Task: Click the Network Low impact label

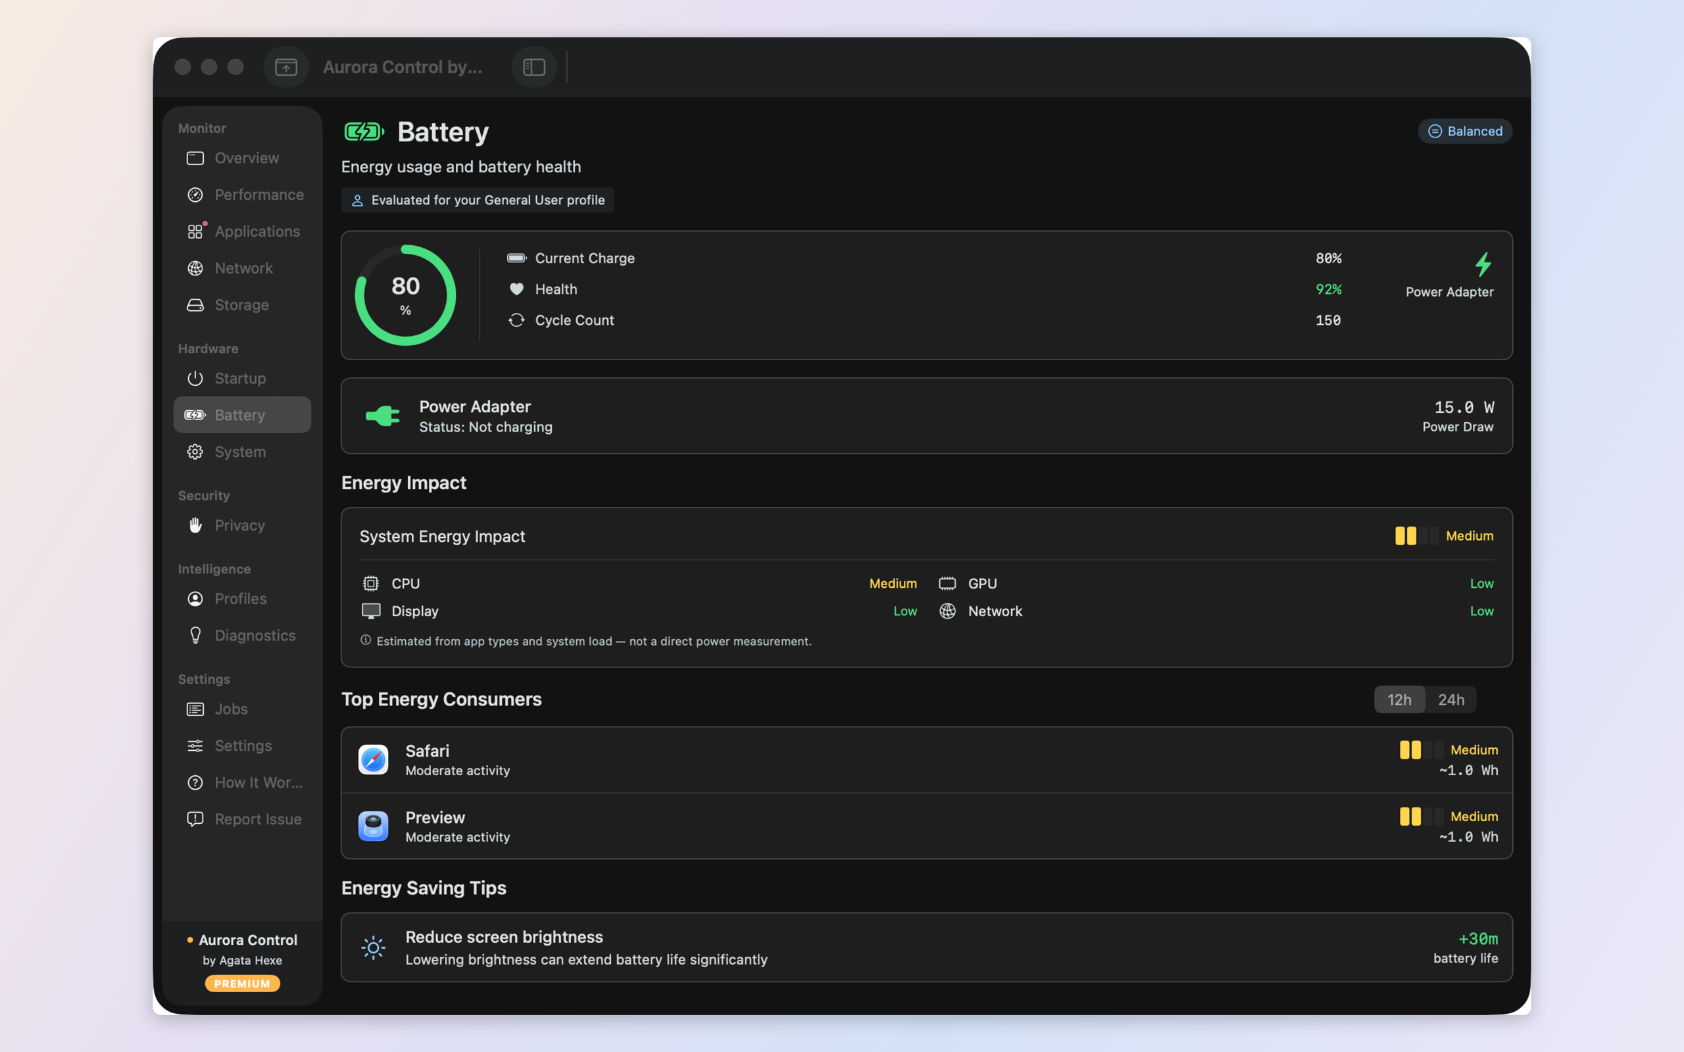Action: [1481, 611]
